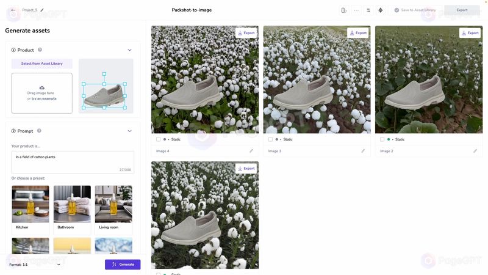Click Select from Asset Library
Screen dimensions: 488x275
click(41, 64)
